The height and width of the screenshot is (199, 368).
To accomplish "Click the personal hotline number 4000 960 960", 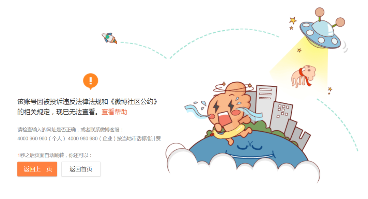I will point(32,138).
